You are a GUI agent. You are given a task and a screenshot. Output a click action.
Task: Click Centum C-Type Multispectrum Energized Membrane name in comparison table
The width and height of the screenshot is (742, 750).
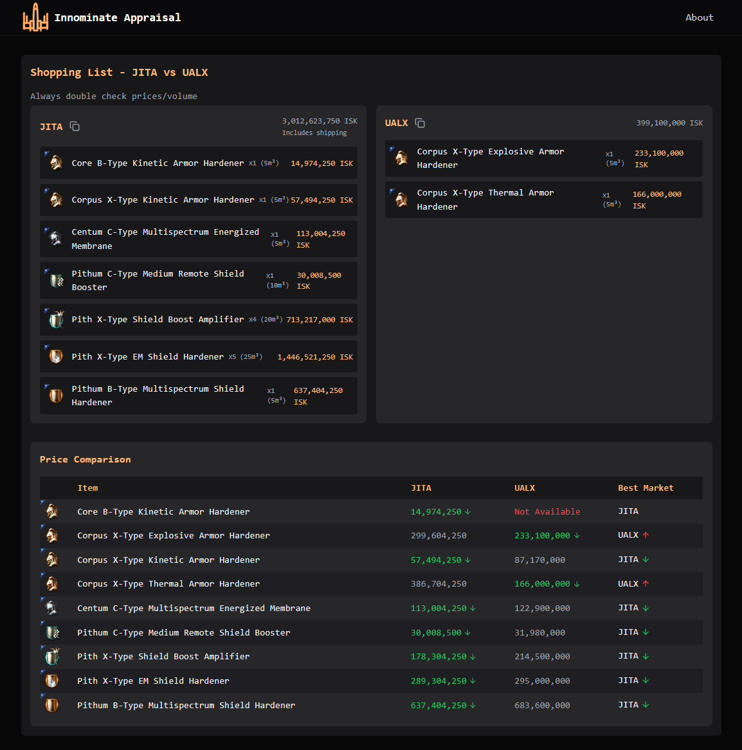[194, 608]
